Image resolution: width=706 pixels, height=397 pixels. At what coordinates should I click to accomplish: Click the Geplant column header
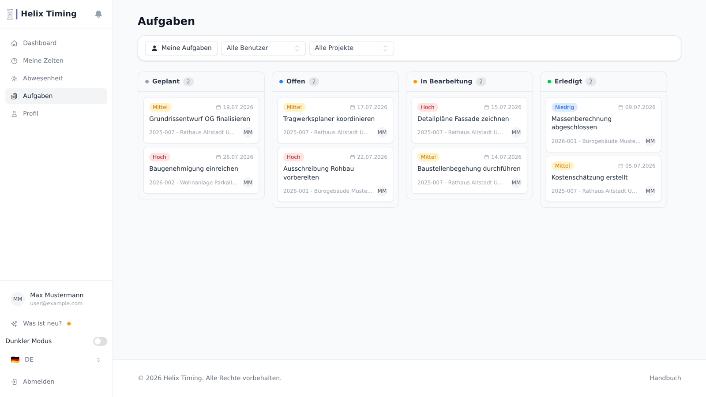click(201, 82)
